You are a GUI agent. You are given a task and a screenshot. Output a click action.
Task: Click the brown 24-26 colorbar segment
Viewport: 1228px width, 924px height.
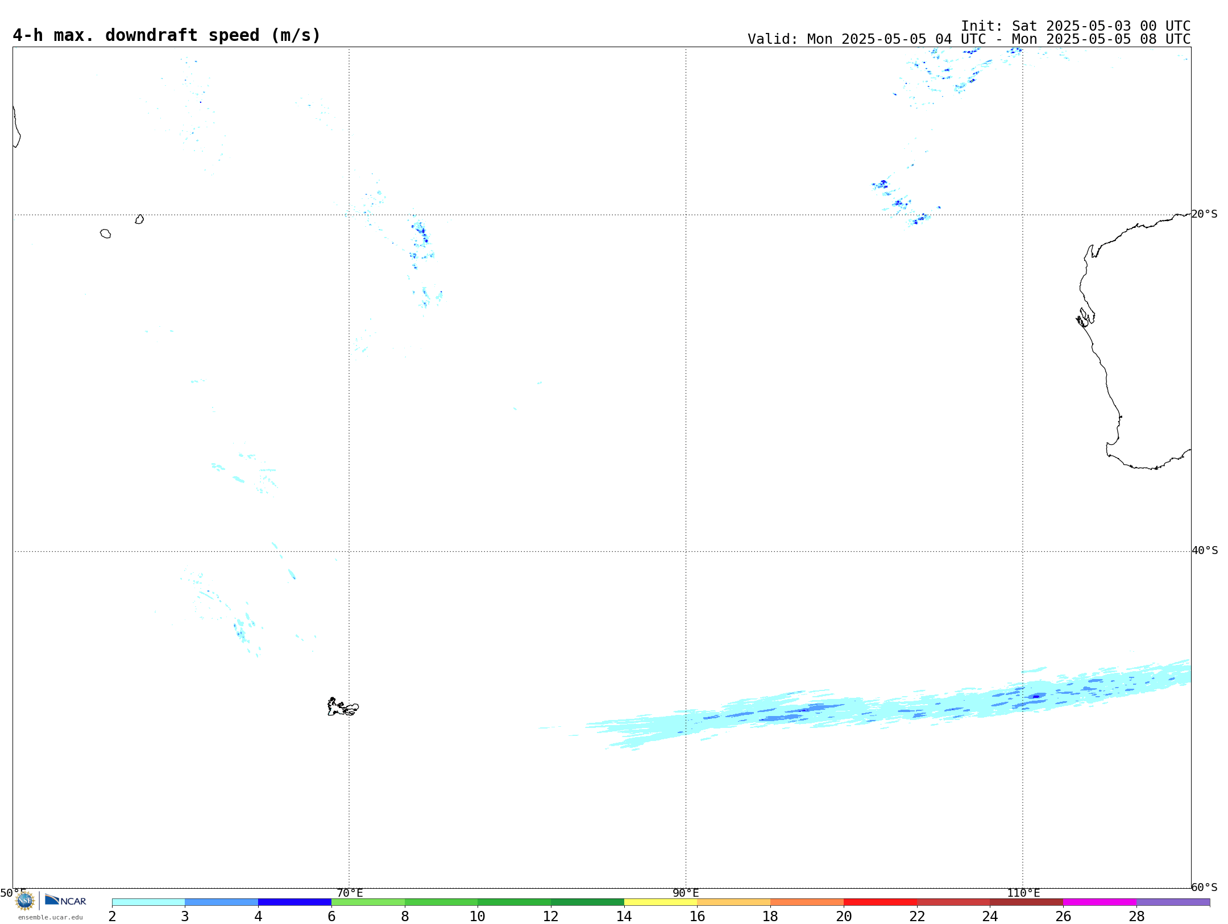1026,902
